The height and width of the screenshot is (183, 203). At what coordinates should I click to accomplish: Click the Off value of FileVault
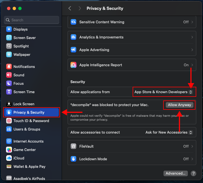tap(186, 146)
